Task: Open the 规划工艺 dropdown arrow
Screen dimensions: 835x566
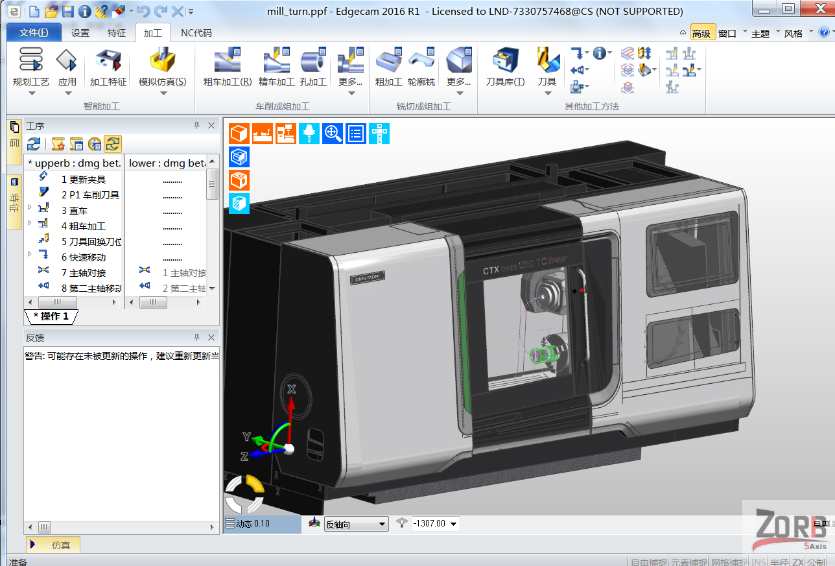Action: click(31, 93)
